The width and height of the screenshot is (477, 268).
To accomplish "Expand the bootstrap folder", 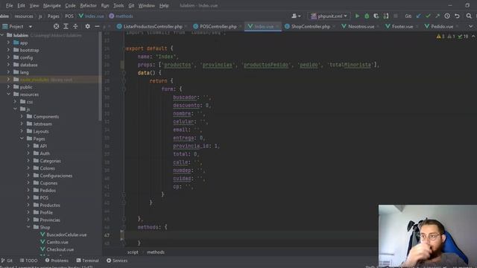I will [8, 50].
